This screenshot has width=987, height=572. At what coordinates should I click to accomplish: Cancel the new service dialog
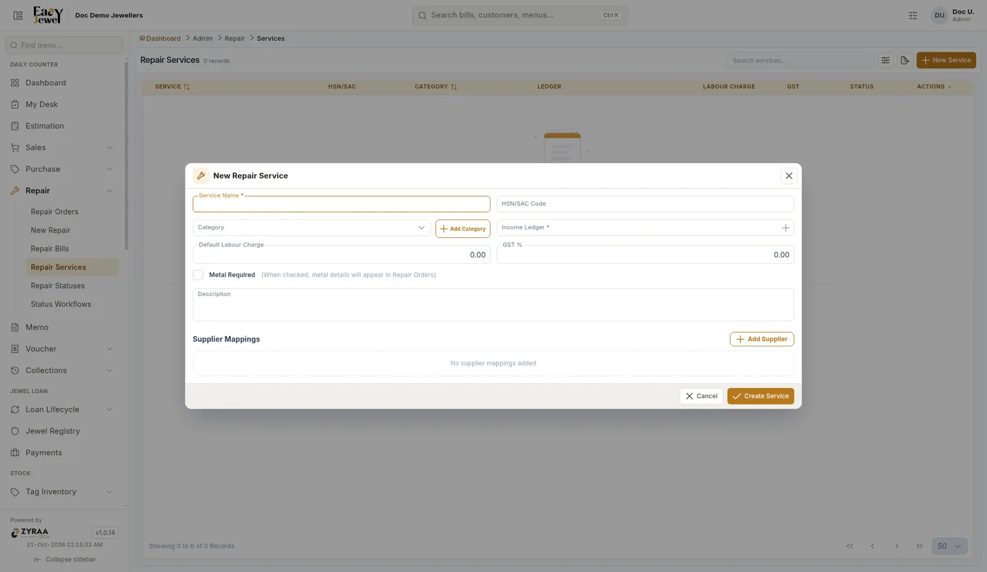click(701, 396)
